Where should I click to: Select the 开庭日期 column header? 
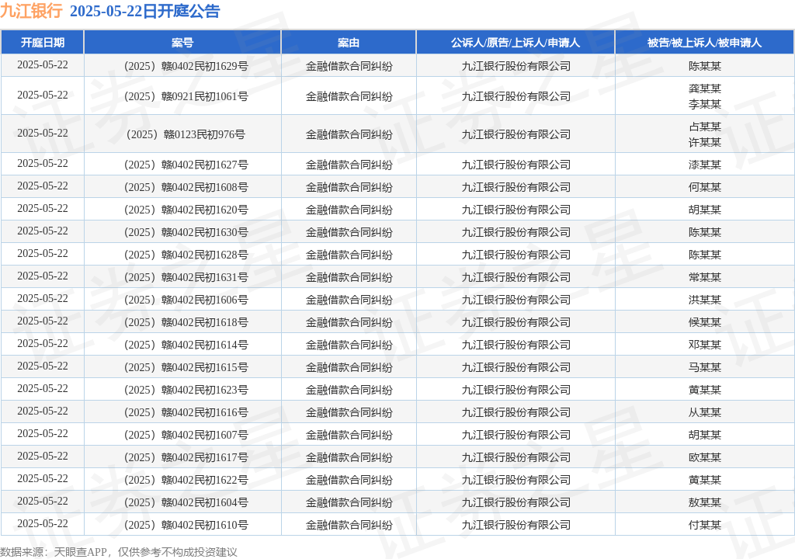[43, 43]
